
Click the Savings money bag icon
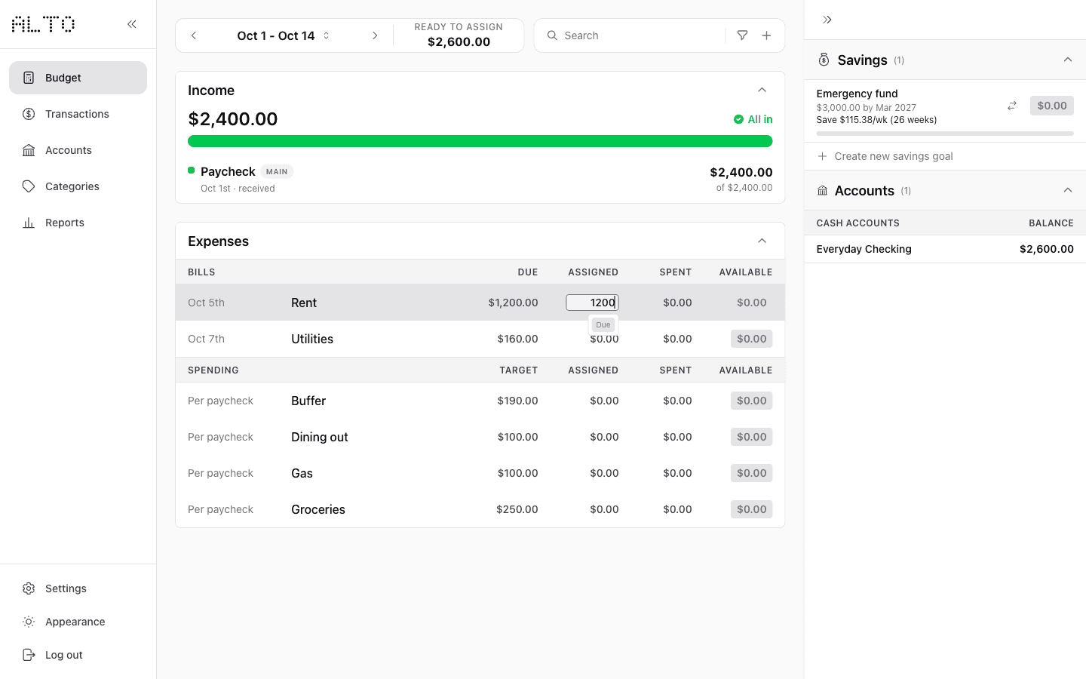824,60
